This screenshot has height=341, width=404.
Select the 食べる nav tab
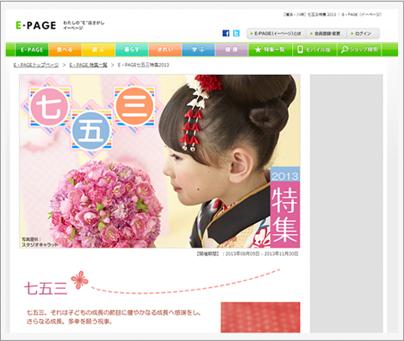click(65, 50)
